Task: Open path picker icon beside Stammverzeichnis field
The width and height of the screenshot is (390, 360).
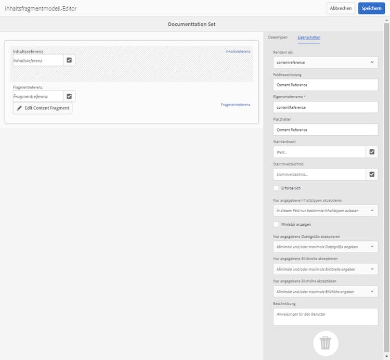Action: click(372, 174)
